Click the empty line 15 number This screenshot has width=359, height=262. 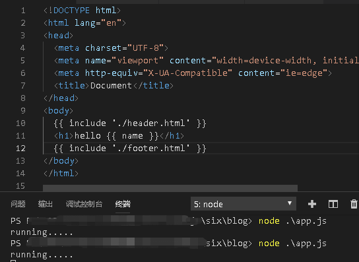pos(20,186)
